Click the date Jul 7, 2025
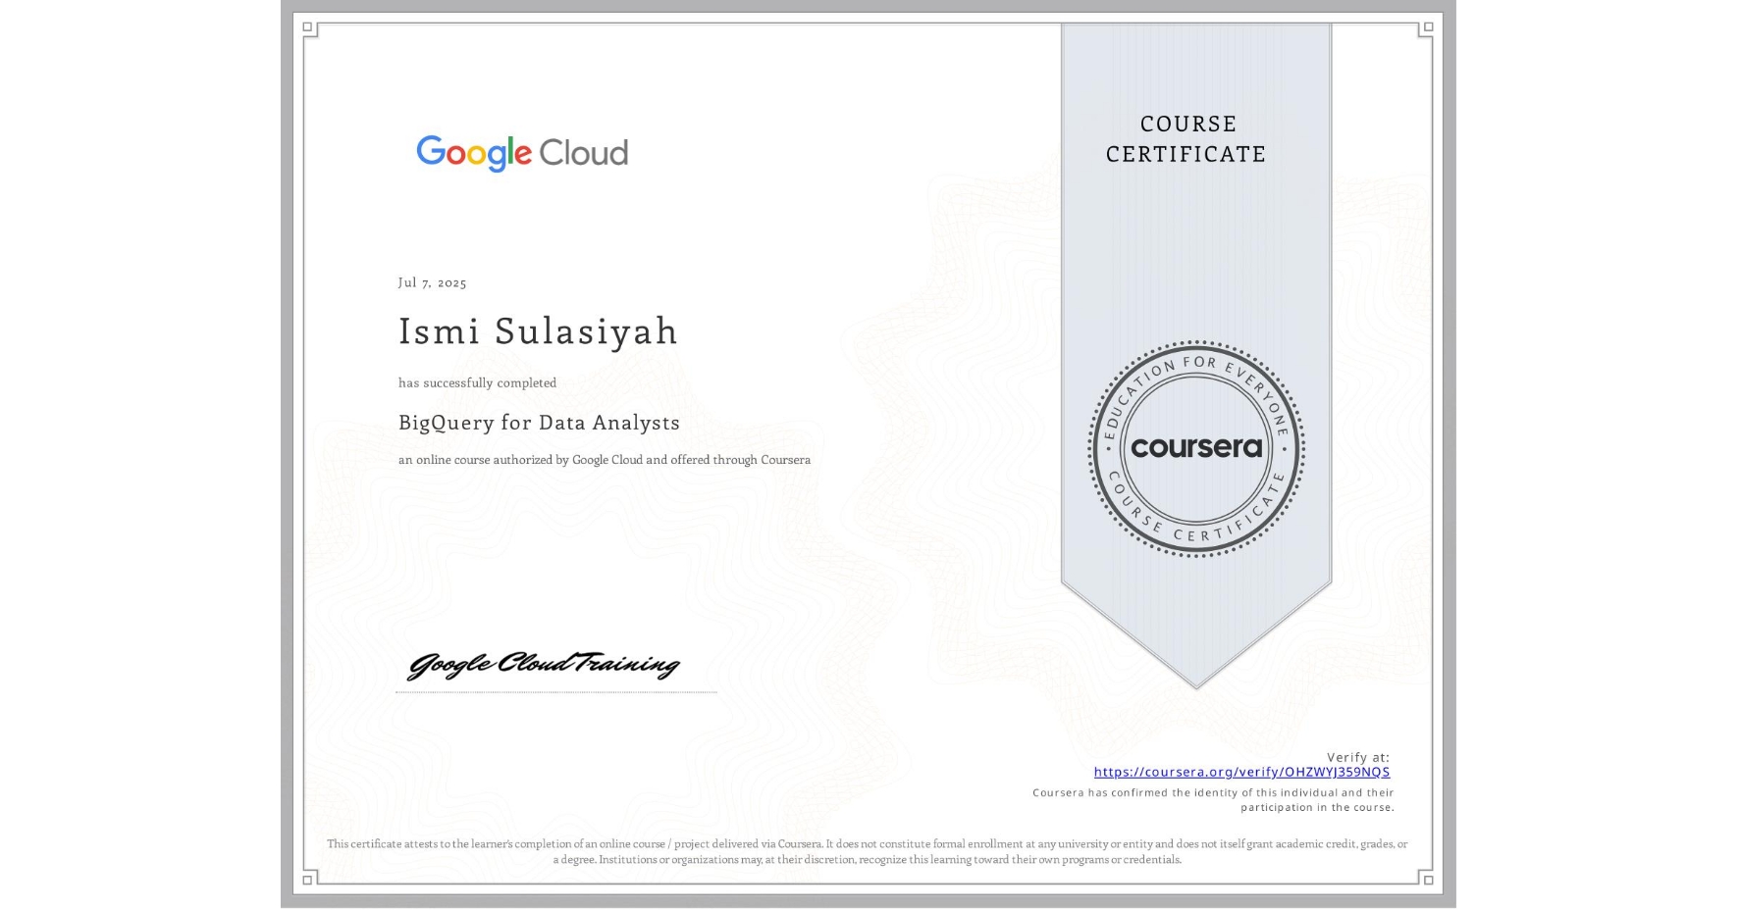This screenshot has height=910, width=1739. [x=431, y=282]
